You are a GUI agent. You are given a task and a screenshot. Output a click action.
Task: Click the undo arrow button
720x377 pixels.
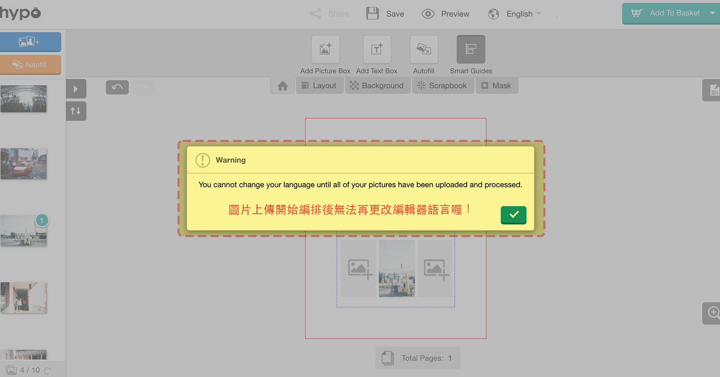tap(117, 88)
